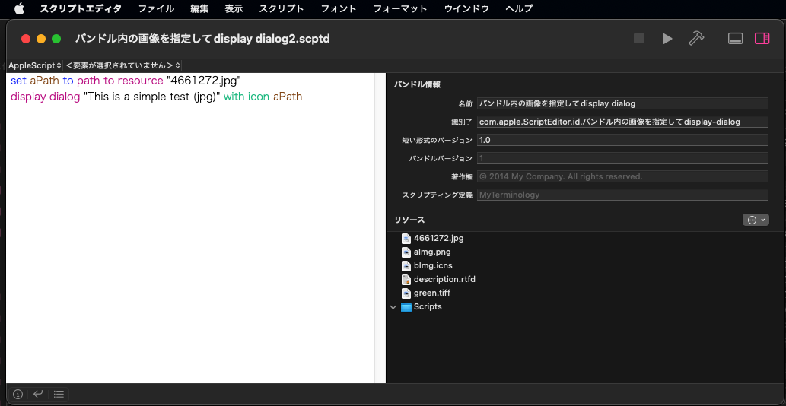Run the script with the play button
Screen dimensions: 786x406
point(667,39)
